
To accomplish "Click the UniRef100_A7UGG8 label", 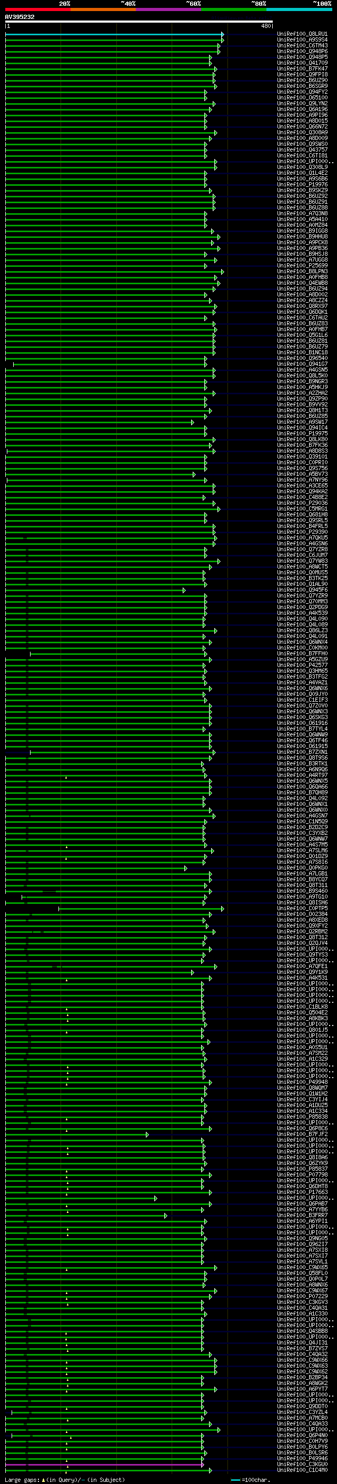I will [x=302, y=260].
